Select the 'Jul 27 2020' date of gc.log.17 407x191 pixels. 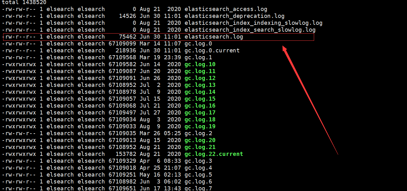pos(160,113)
